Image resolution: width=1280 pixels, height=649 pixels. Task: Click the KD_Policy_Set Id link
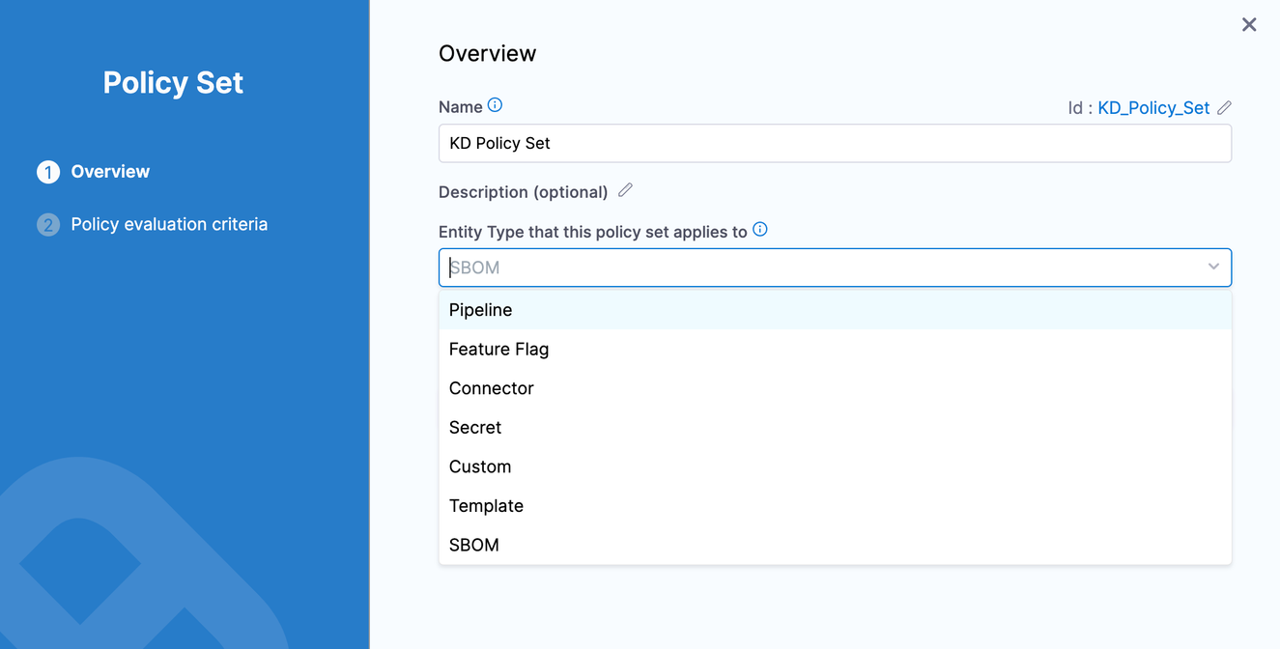[1153, 108]
